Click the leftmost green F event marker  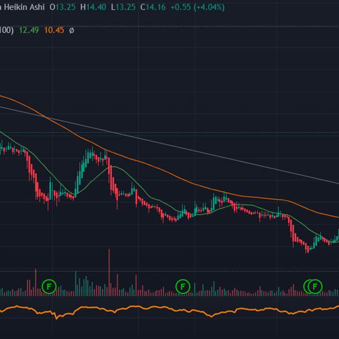(49, 286)
